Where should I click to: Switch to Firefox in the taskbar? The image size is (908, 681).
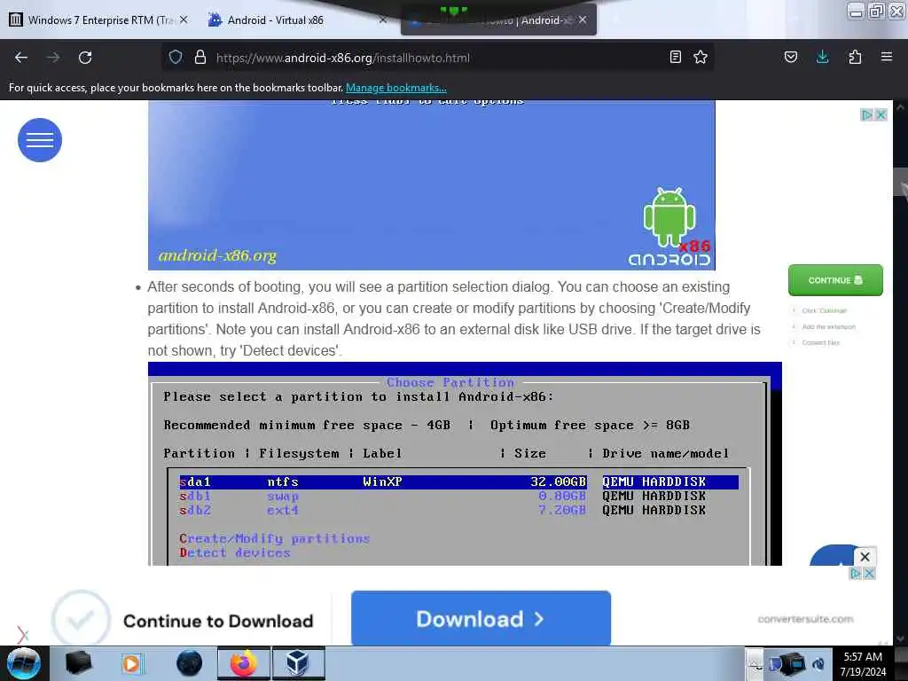coord(244,663)
